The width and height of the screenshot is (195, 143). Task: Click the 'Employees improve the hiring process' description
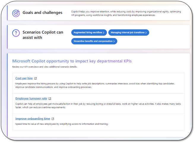[95, 85]
